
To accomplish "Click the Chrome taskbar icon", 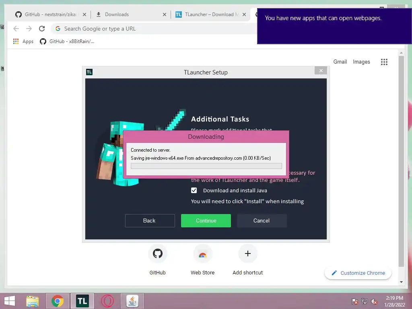I will click(58, 301).
